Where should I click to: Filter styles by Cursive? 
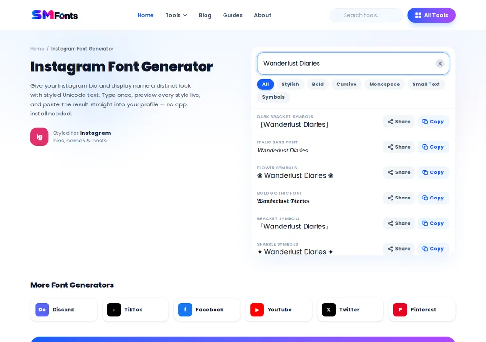pos(346,85)
